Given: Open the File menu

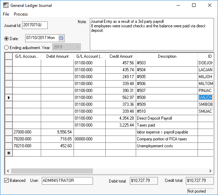Looking at the screenshot, I should point(6,14).
